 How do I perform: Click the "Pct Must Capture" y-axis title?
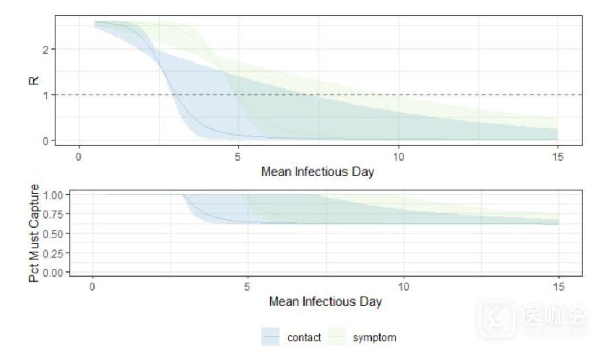[x=35, y=232]
